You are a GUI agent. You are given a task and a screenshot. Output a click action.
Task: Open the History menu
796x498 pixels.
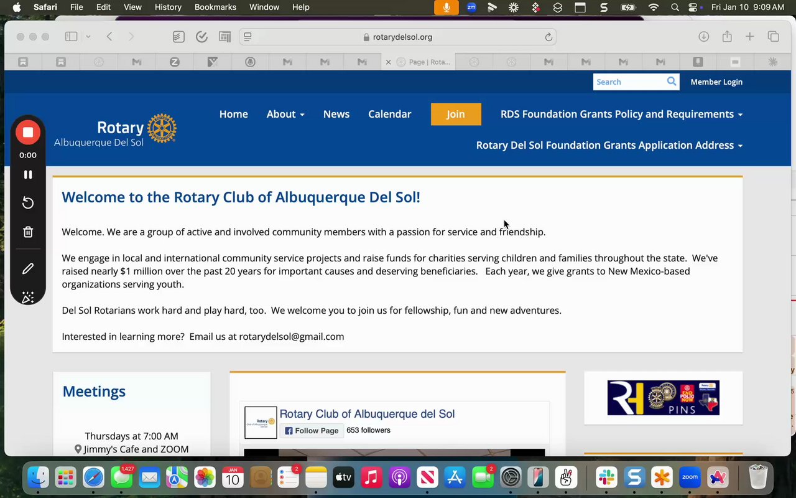[167, 7]
